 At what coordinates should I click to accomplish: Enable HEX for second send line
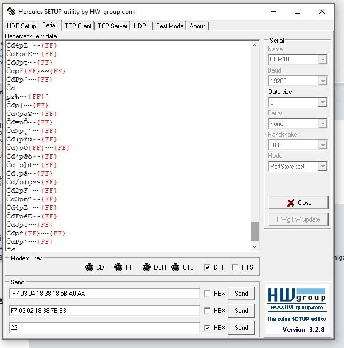pyautogui.click(x=207, y=311)
